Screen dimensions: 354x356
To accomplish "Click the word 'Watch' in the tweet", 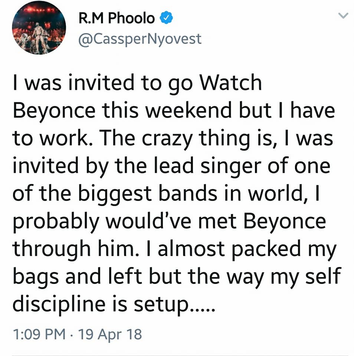I will [230, 83].
